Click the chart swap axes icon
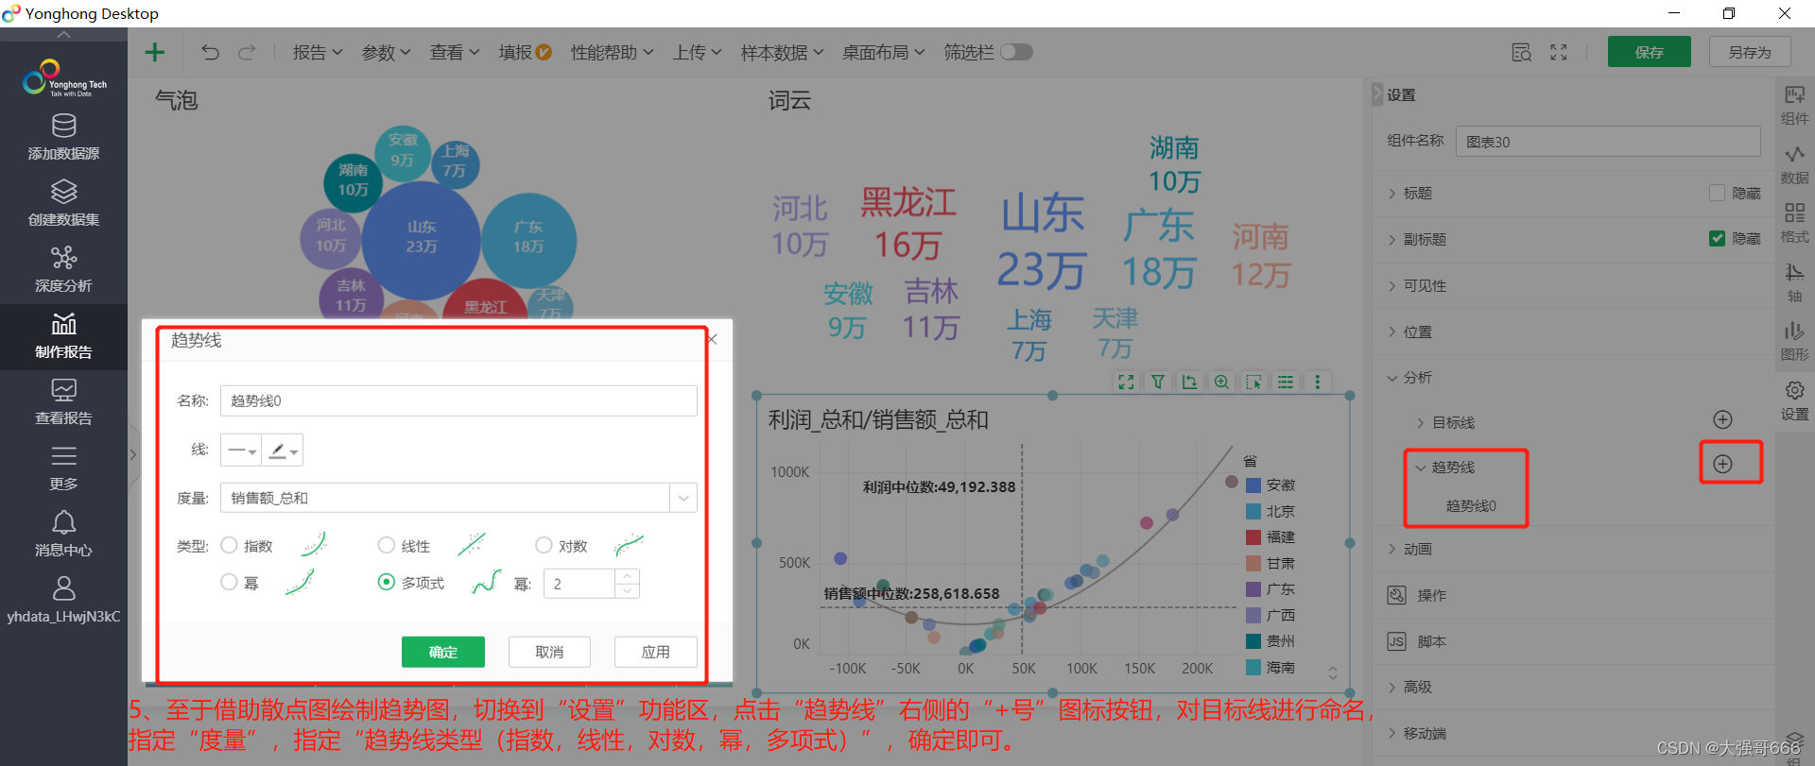Viewport: 1815px width, 766px height. (x=1189, y=382)
